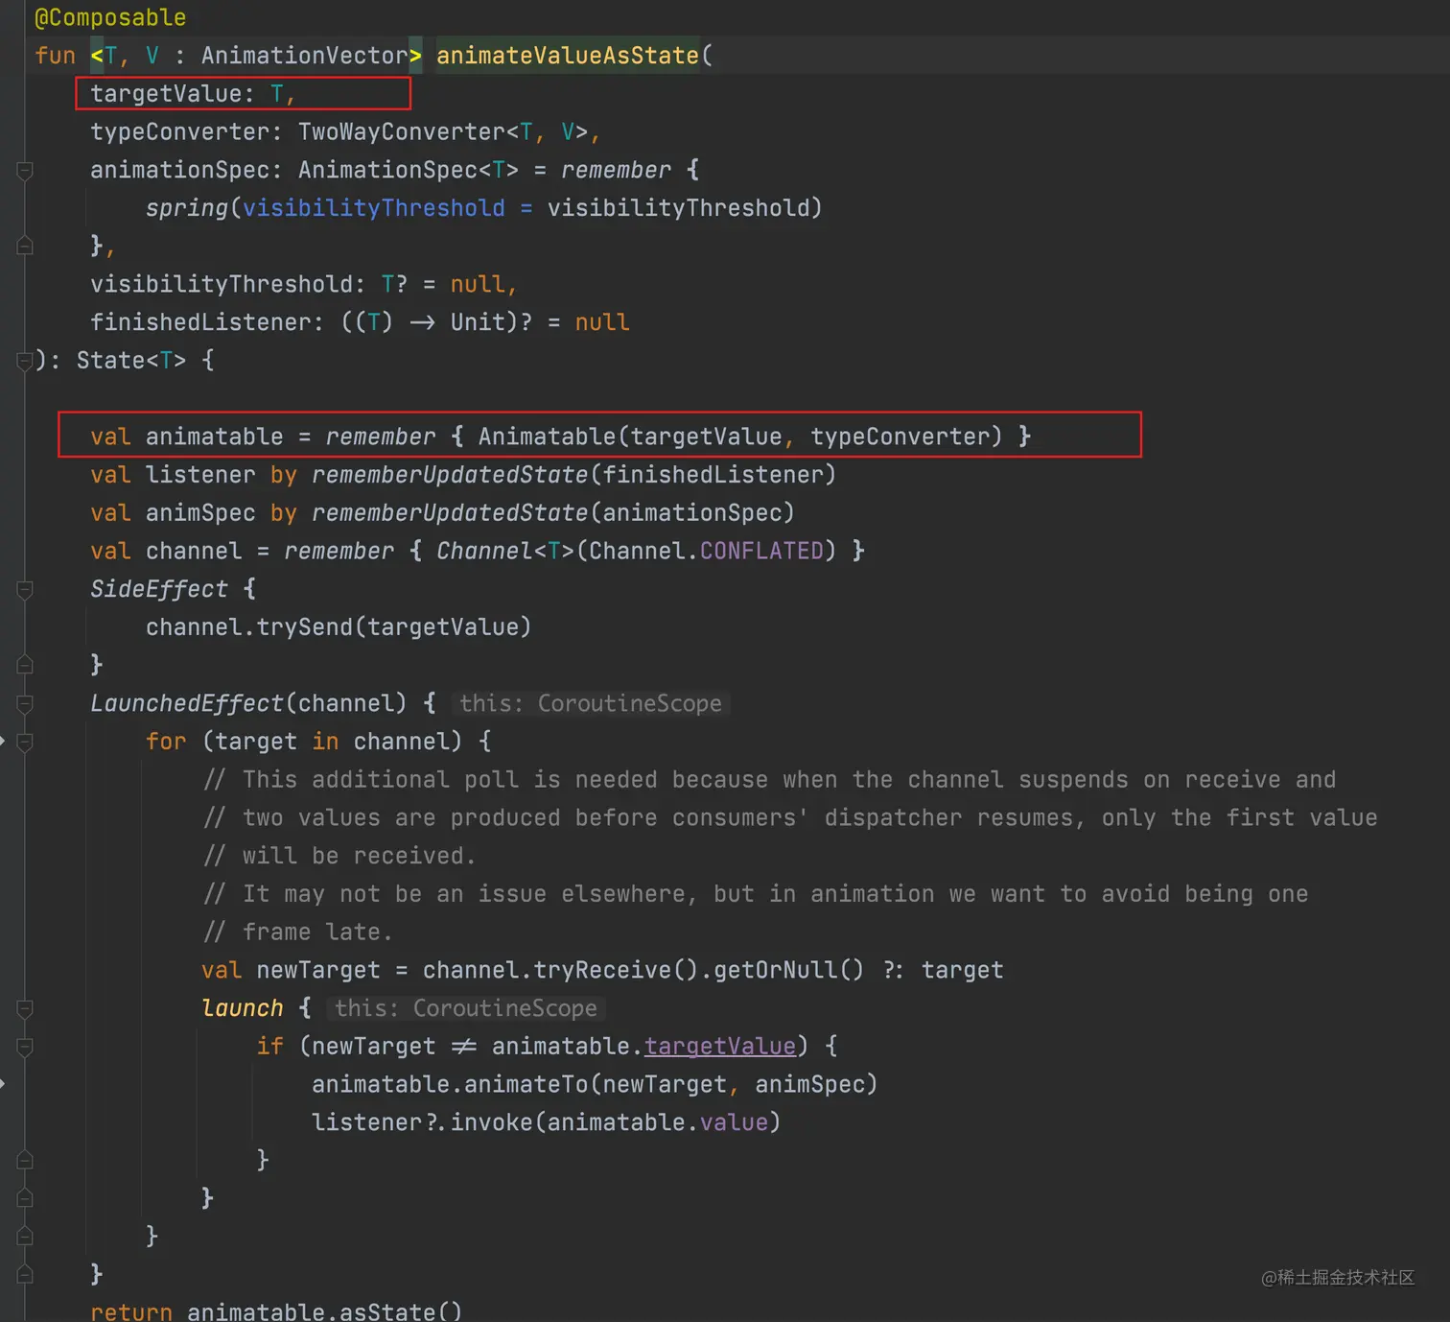The height and width of the screenshot is (1322, 1450).
Task: Collapse fold marker beside '): State<T> {'
Action: pyautogui.click(x=25, y=361)
